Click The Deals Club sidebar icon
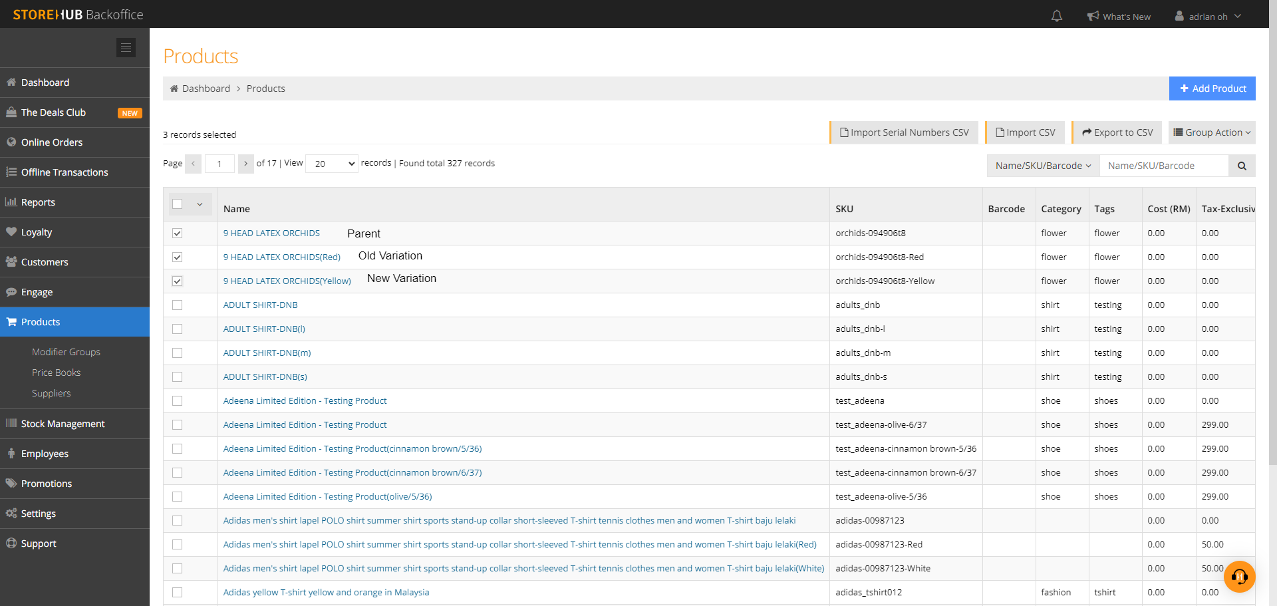The width and height of the screenshot is (1277, 606). (11, 112)
